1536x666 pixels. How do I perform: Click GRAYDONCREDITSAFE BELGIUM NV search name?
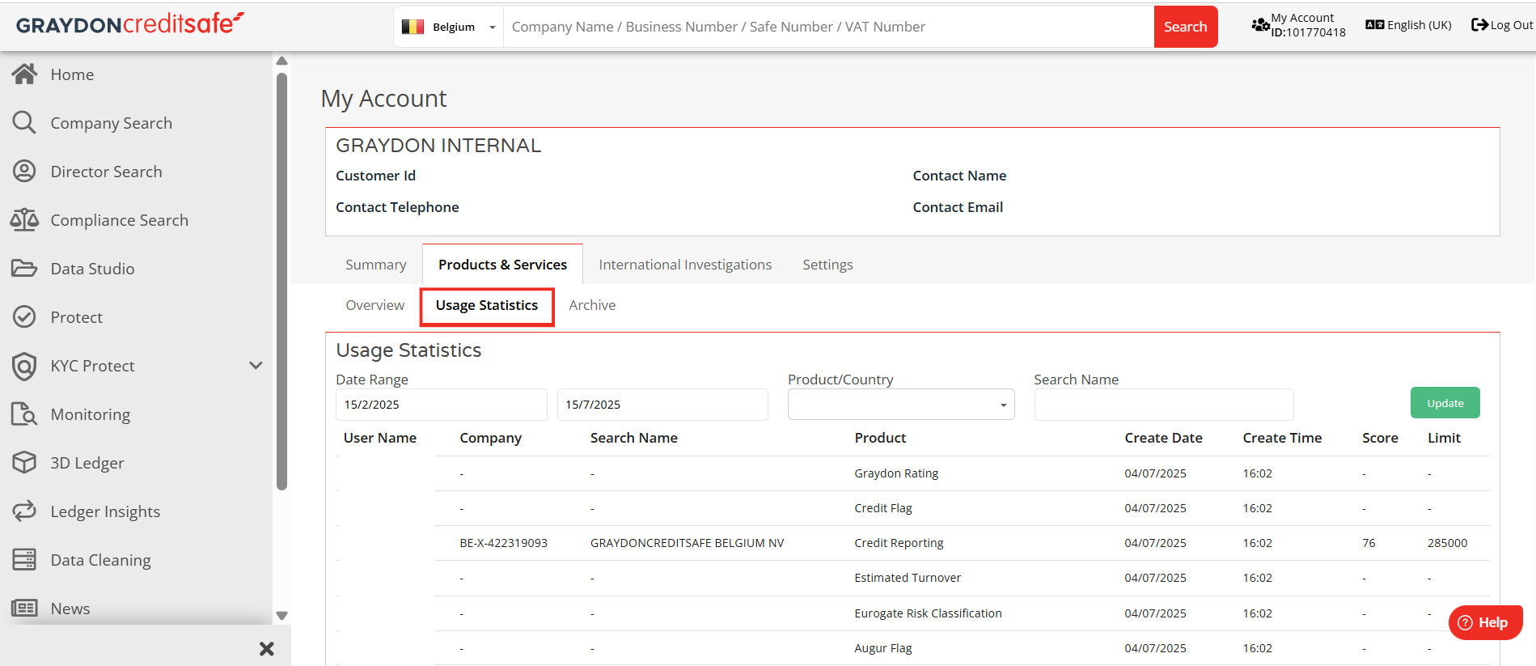click(687, 543)
